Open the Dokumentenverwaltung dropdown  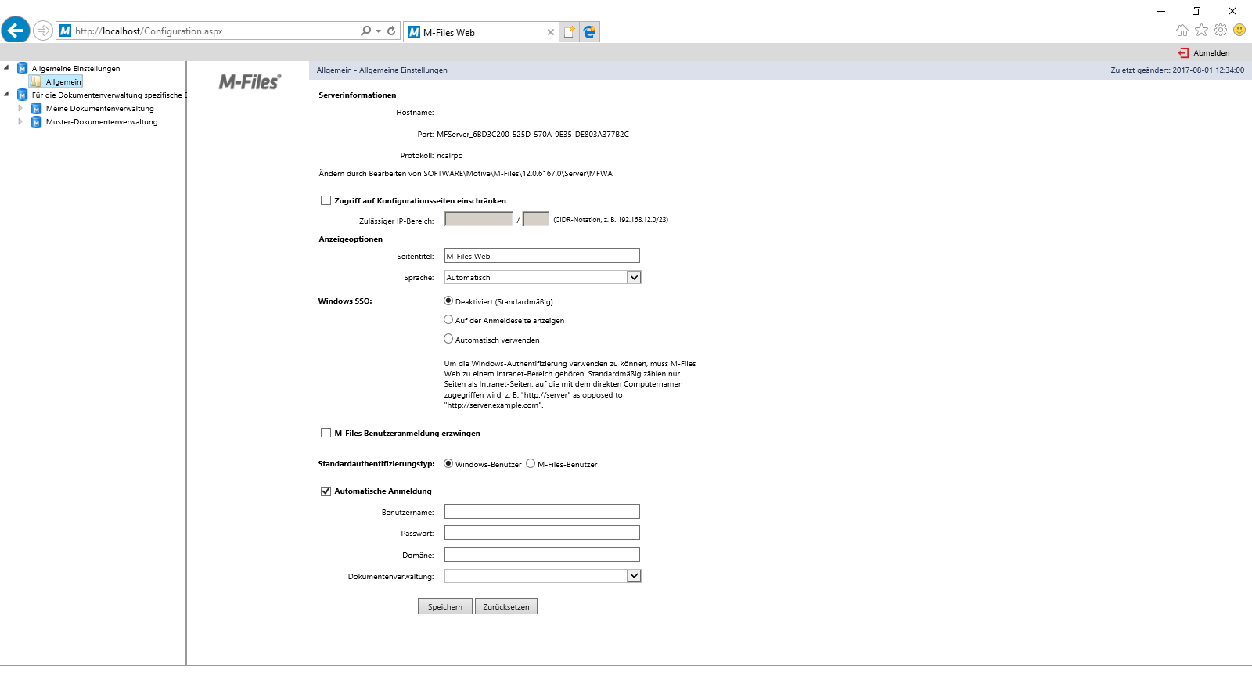tap(634, 576)
